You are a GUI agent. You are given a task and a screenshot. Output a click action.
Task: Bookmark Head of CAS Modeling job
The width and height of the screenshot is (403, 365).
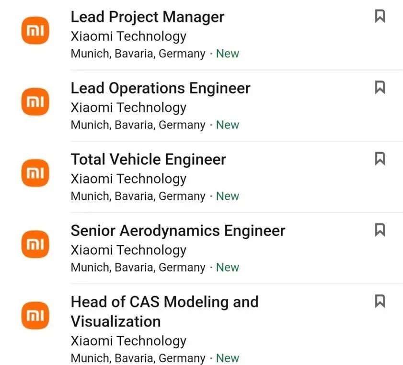(x=380, y=301)
